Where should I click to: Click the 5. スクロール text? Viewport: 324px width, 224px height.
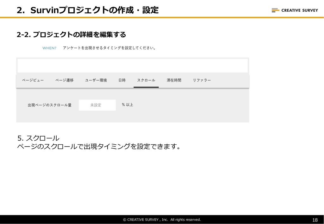(x=38, y=138)
